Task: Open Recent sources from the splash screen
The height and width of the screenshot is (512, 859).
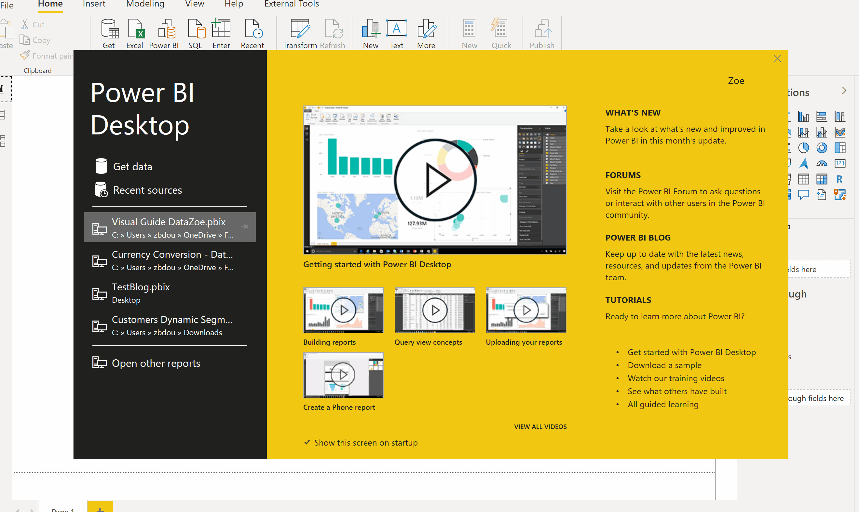Action: click(x=147, y=190)
